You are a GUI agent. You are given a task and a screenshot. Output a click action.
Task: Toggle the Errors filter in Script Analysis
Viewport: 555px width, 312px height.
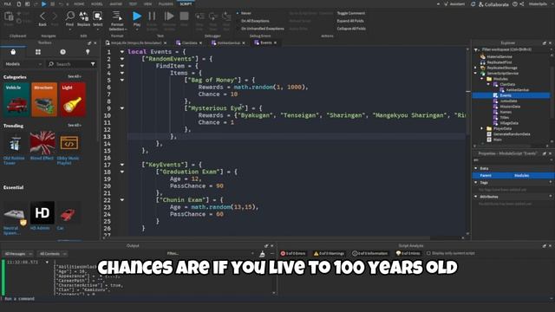click(x=293, y=253)
